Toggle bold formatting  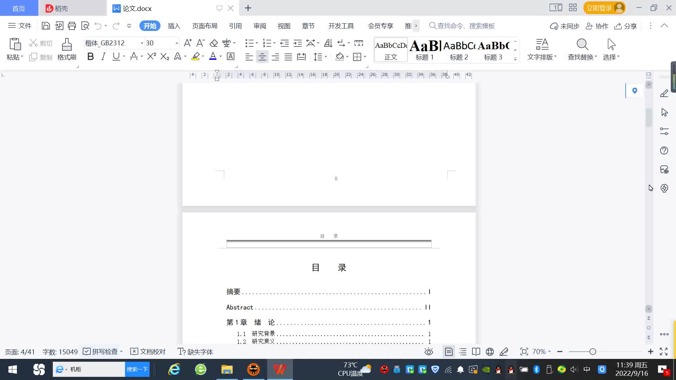pos(90,57)
